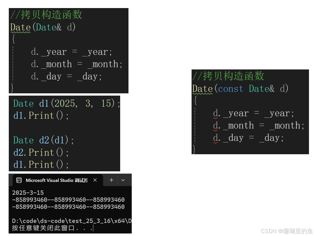314x236 pixels.
Task: Click the 2025-3-15 output line
Action: tap(28, 193)
